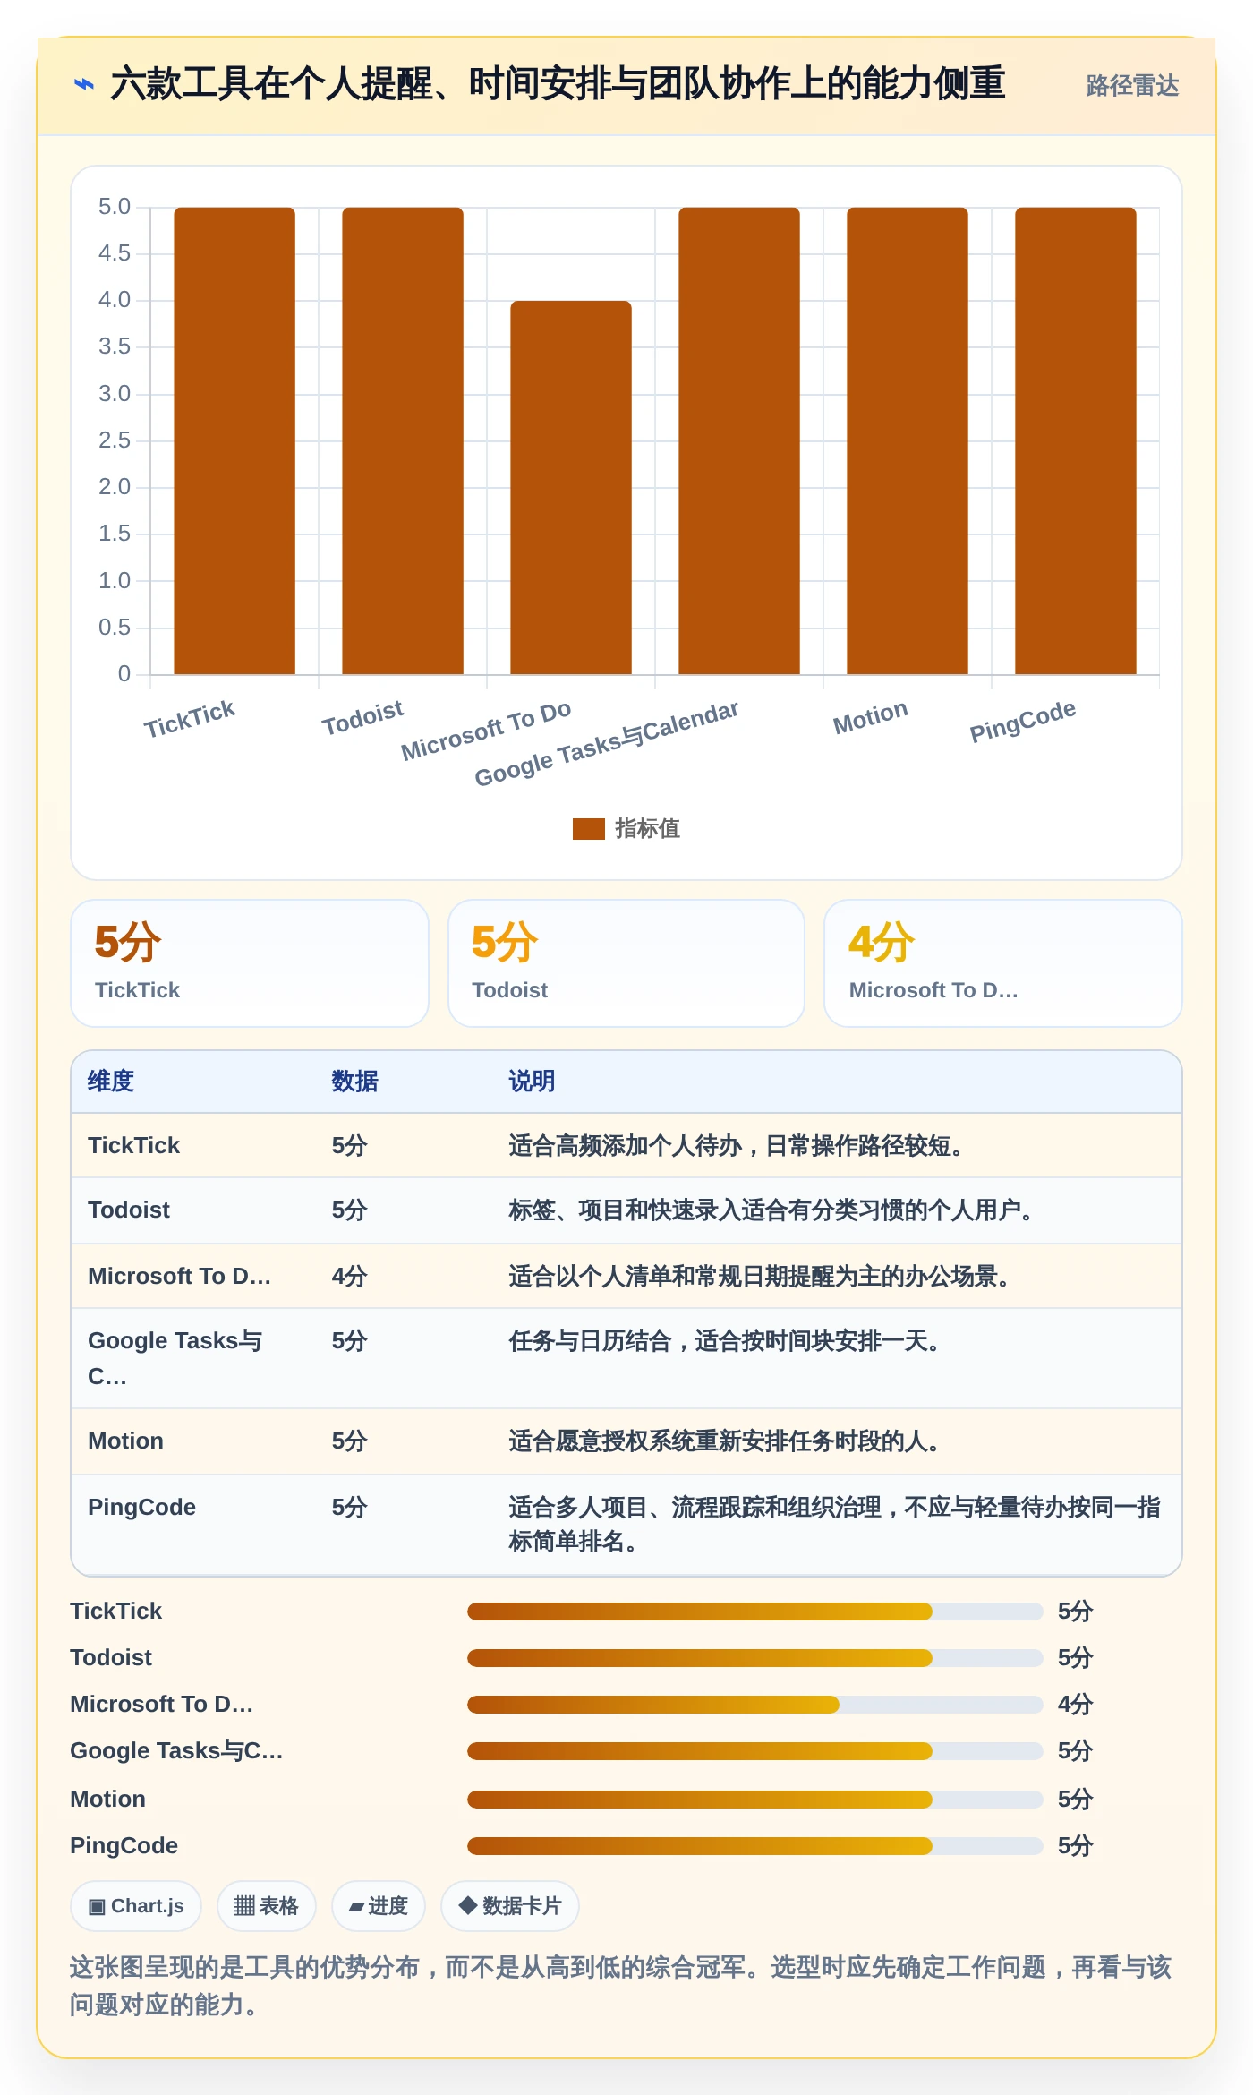Open the TickTick 5分 data card
The height and width of the screenshot is (2095, 1253).
pos(250,962)
